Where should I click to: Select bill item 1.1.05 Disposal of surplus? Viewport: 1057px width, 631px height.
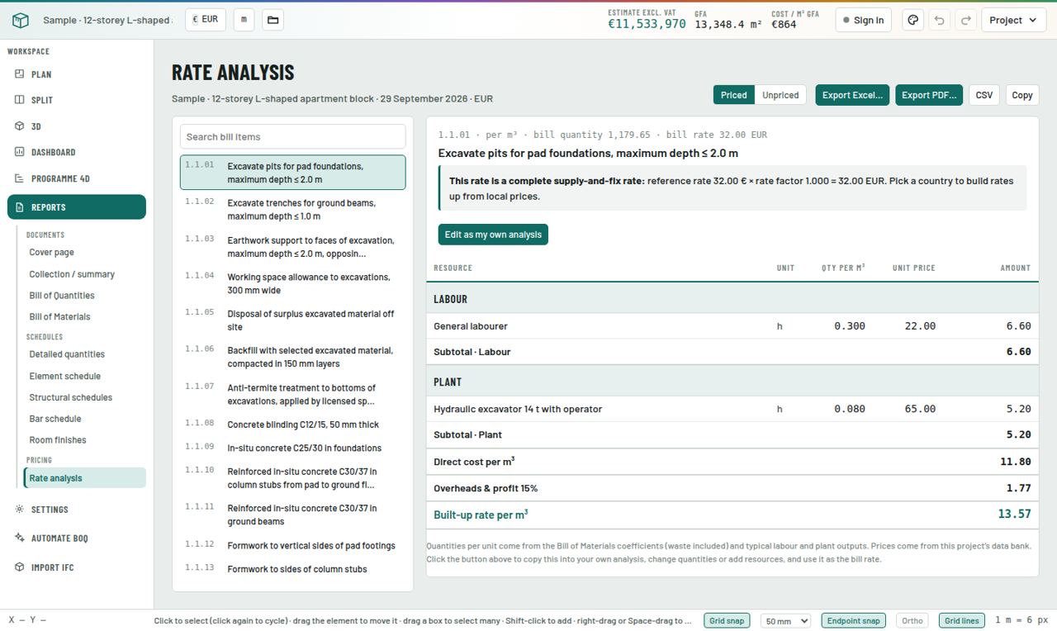coord(293,320)
